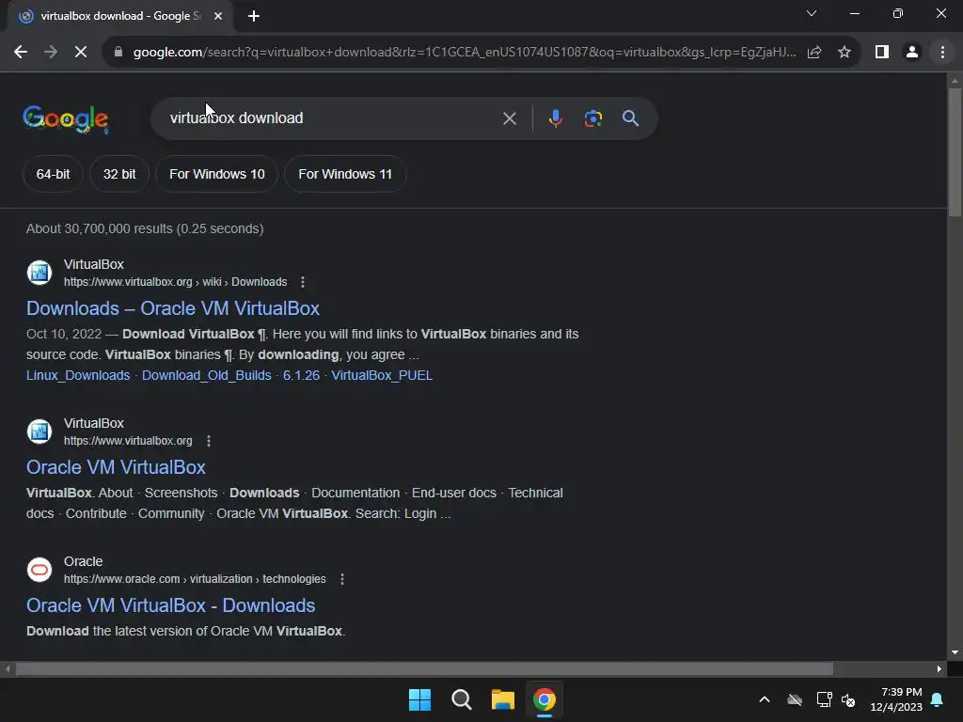Apply the For Windows 10 filter
Screen dimensions: 963x722
217,174
